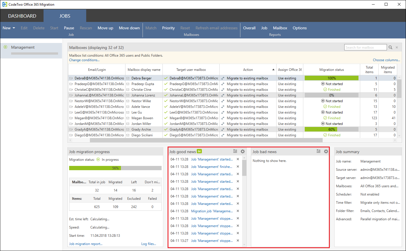This screenshot has width=406, height=251.
Task: Sort by the Target user mailbox header
Action: [x=191, y=70]
